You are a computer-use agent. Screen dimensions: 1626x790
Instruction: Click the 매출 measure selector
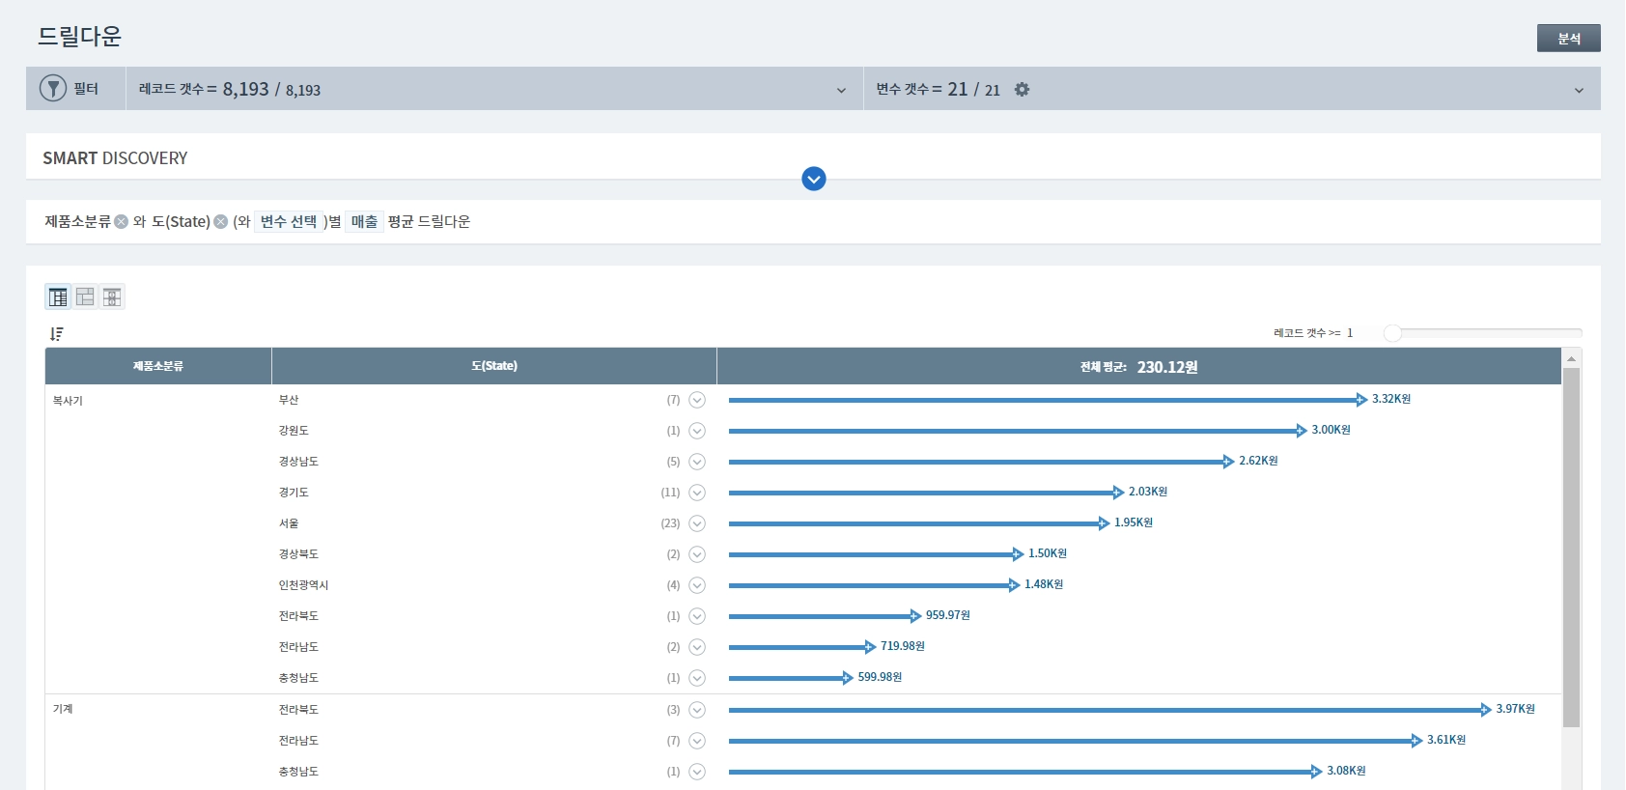coord(364,222)
